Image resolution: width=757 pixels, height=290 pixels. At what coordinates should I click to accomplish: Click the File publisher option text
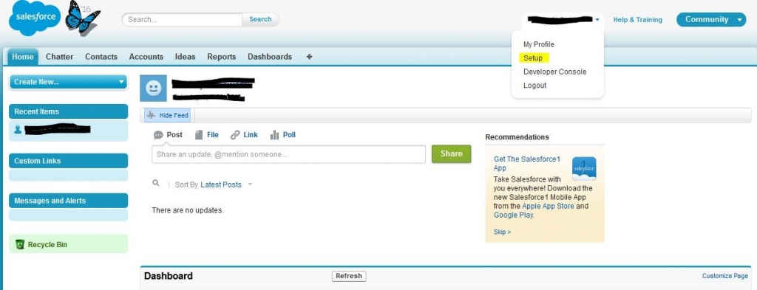[x=213, y=135]
